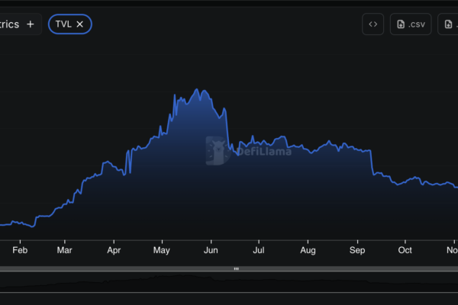Click the plus icon beside Metrics
Viewport: 458px width, 305px height.
[x=31, y=24]
